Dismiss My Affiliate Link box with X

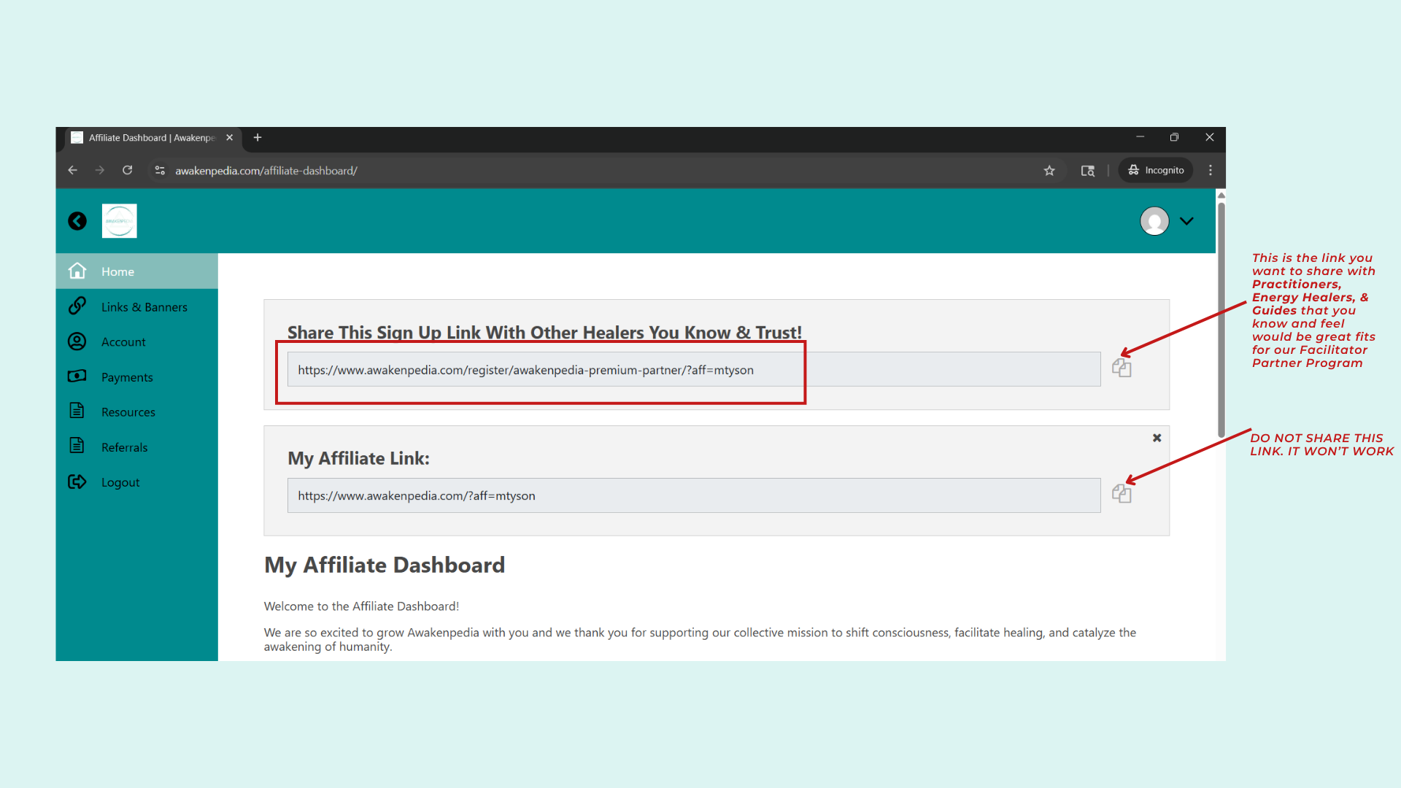(1157, 438)
